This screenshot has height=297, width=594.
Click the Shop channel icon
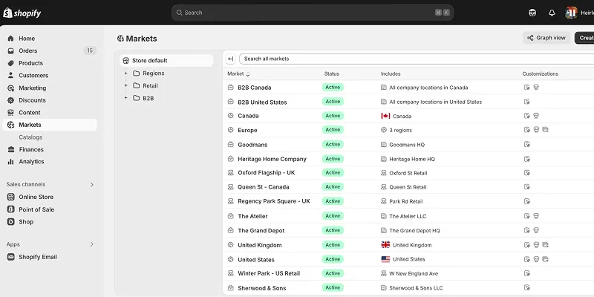coord(11,222)
